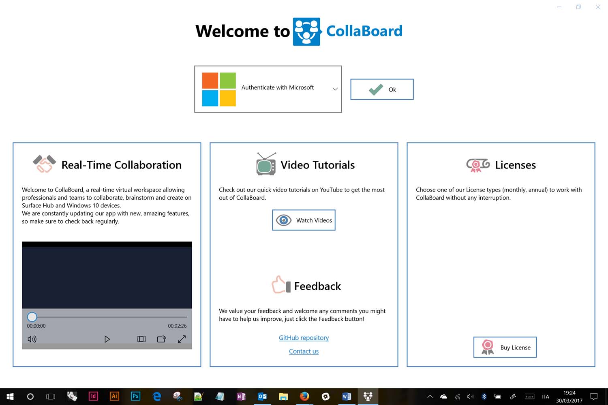Open the Action Center notifications icon
This screenshot has height=405, width=608.
click(594, 396)
